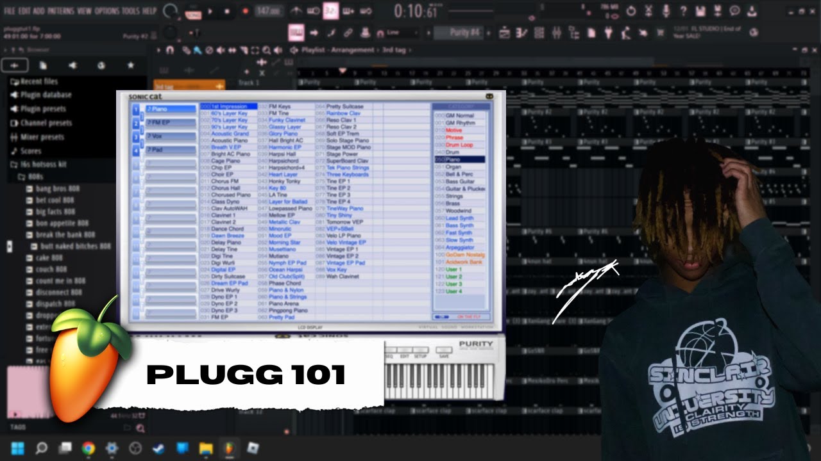Screen dimensions: 821x461
Task: Click the save project icon in top bar
Action: 700,11
